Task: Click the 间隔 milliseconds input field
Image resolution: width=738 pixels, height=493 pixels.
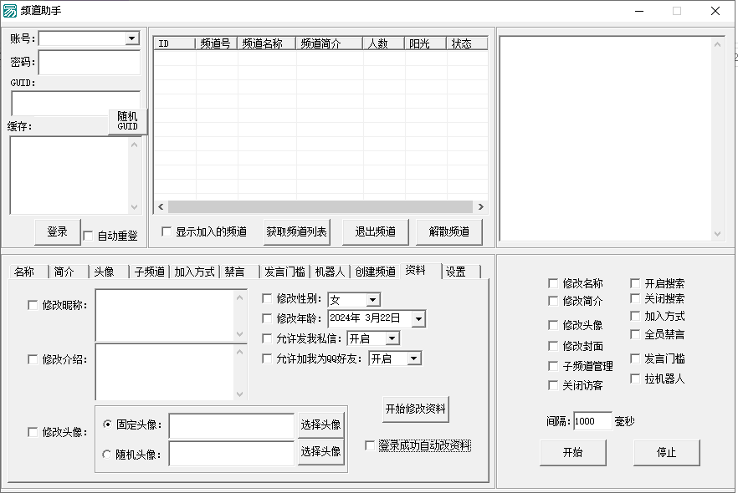Action: tap(592, 421)
